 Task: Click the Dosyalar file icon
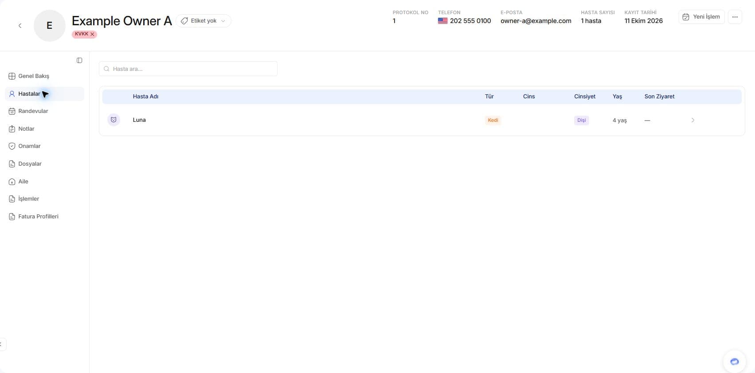tap(12, 164)
